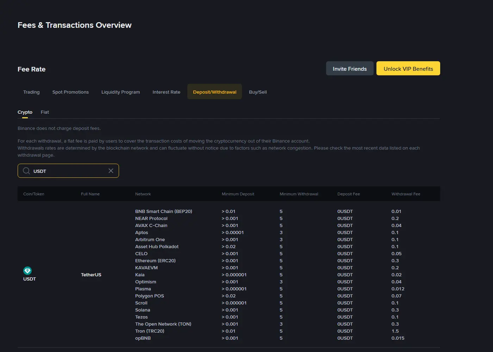The width and height of the screenshot is (493, 352).
Task: Click the Fee Rate heading
Action: pyautogui.click(x=32, y=69)
